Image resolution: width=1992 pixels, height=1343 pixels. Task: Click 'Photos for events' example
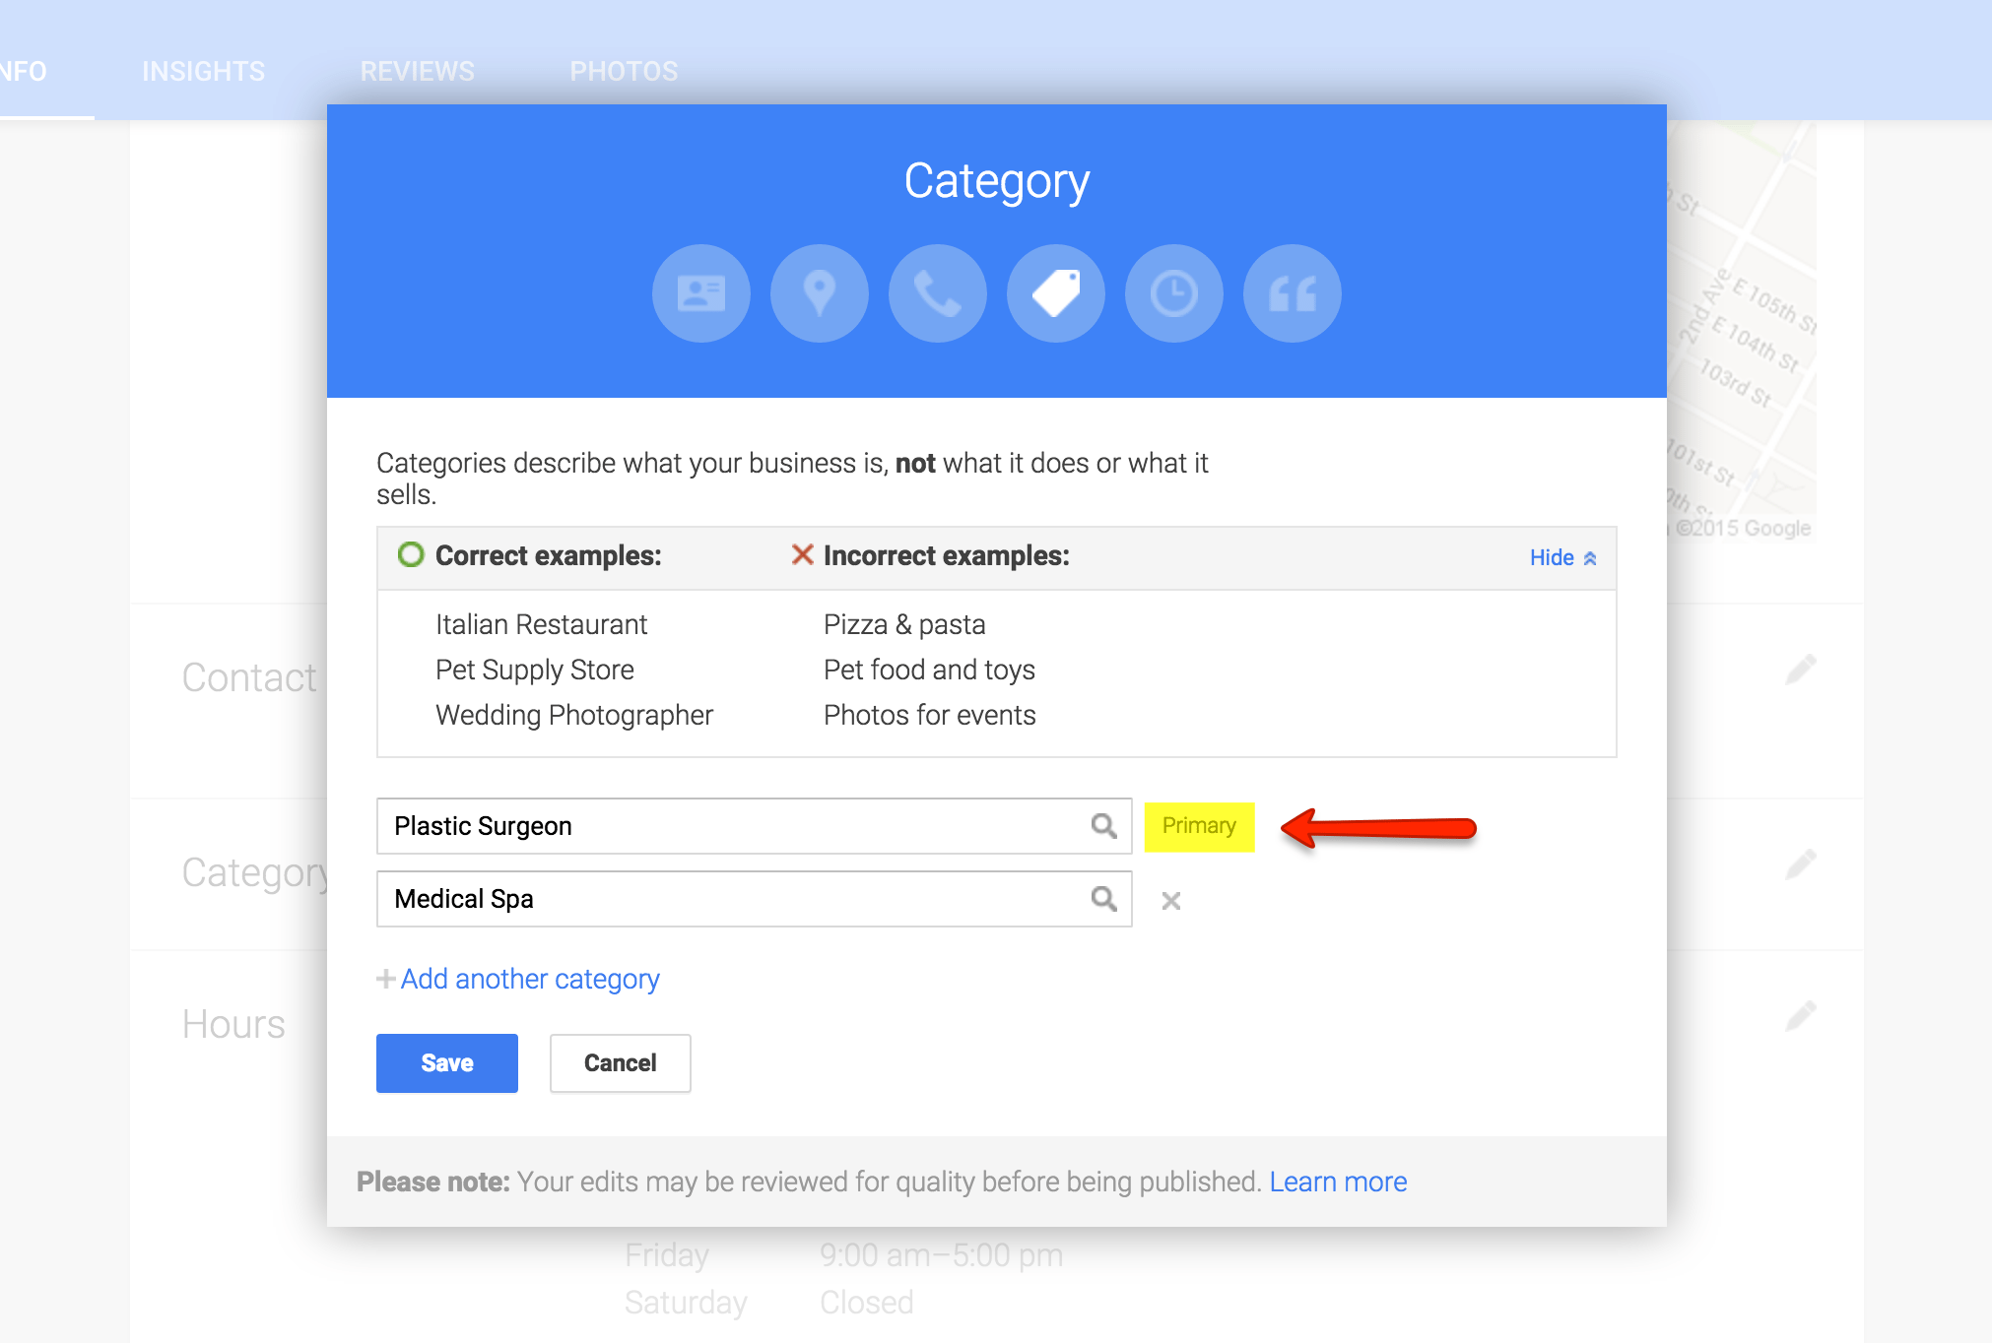coord(929,715)
